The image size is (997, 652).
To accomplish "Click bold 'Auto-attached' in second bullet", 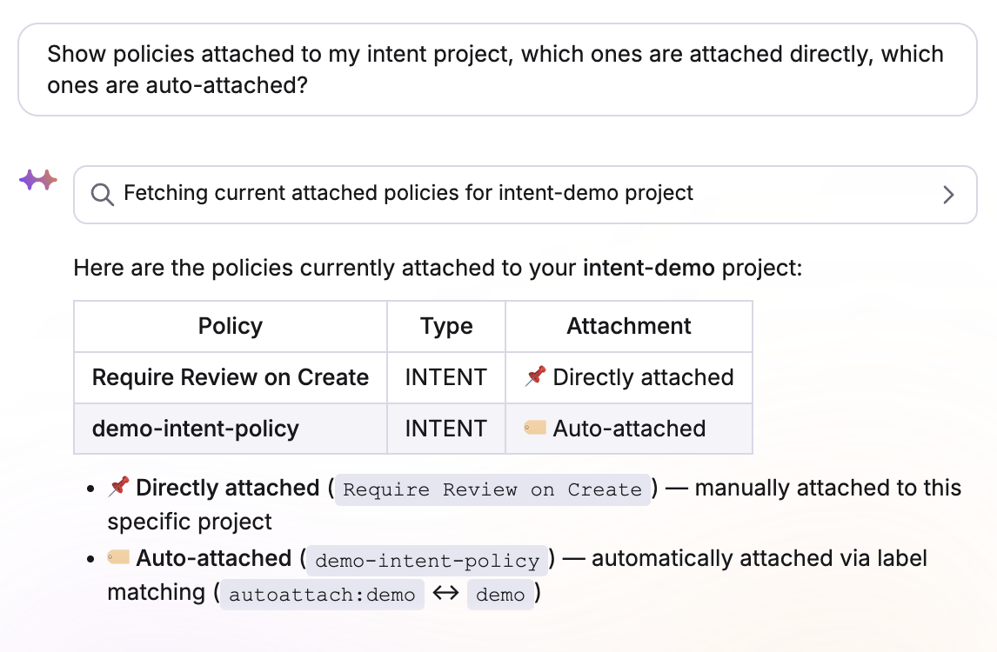I will (x=214, y=558).
